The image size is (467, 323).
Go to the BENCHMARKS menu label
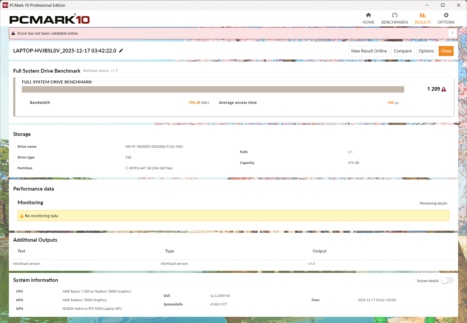pos(395,22)
